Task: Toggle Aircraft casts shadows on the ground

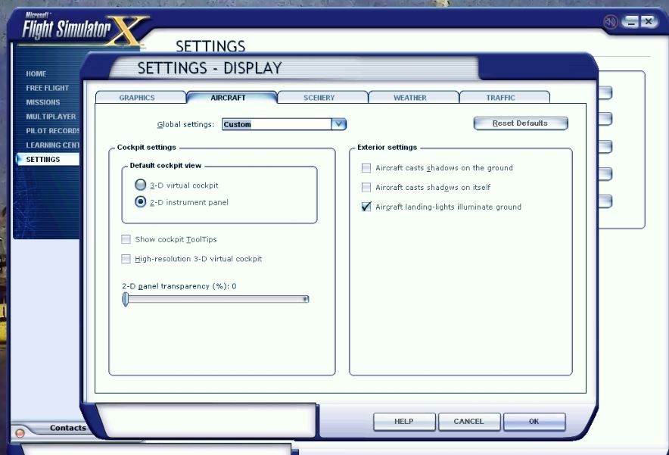Action: [x=366, y=168]
